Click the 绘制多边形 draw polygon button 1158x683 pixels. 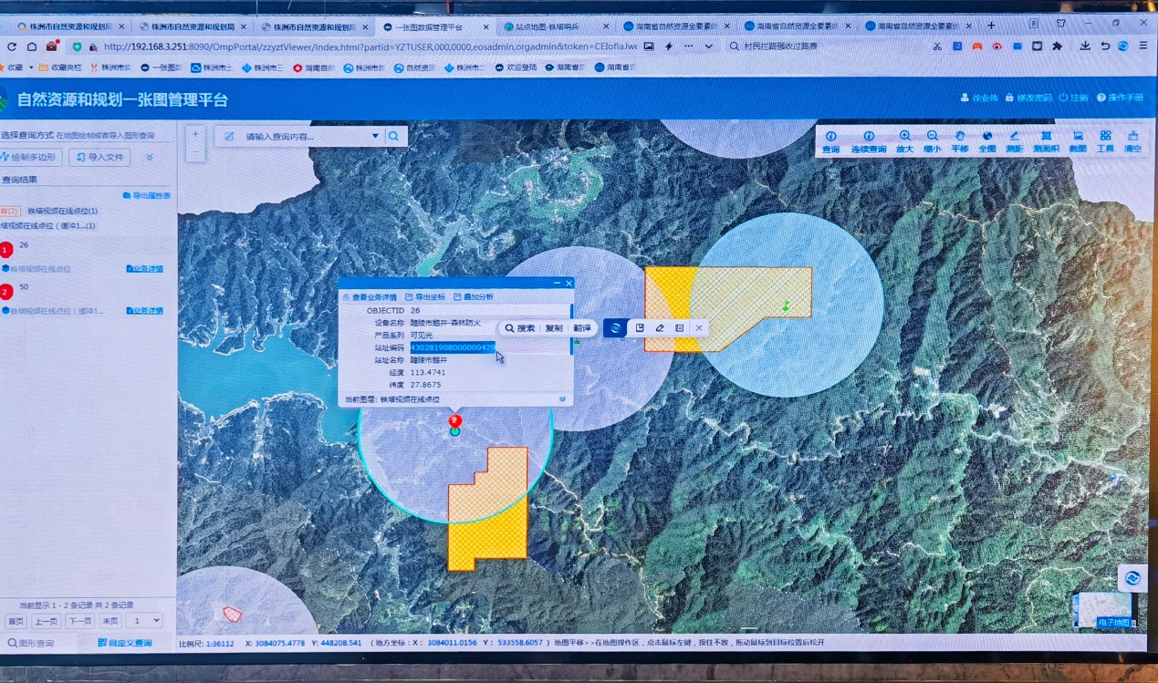(x=30, y=158)
